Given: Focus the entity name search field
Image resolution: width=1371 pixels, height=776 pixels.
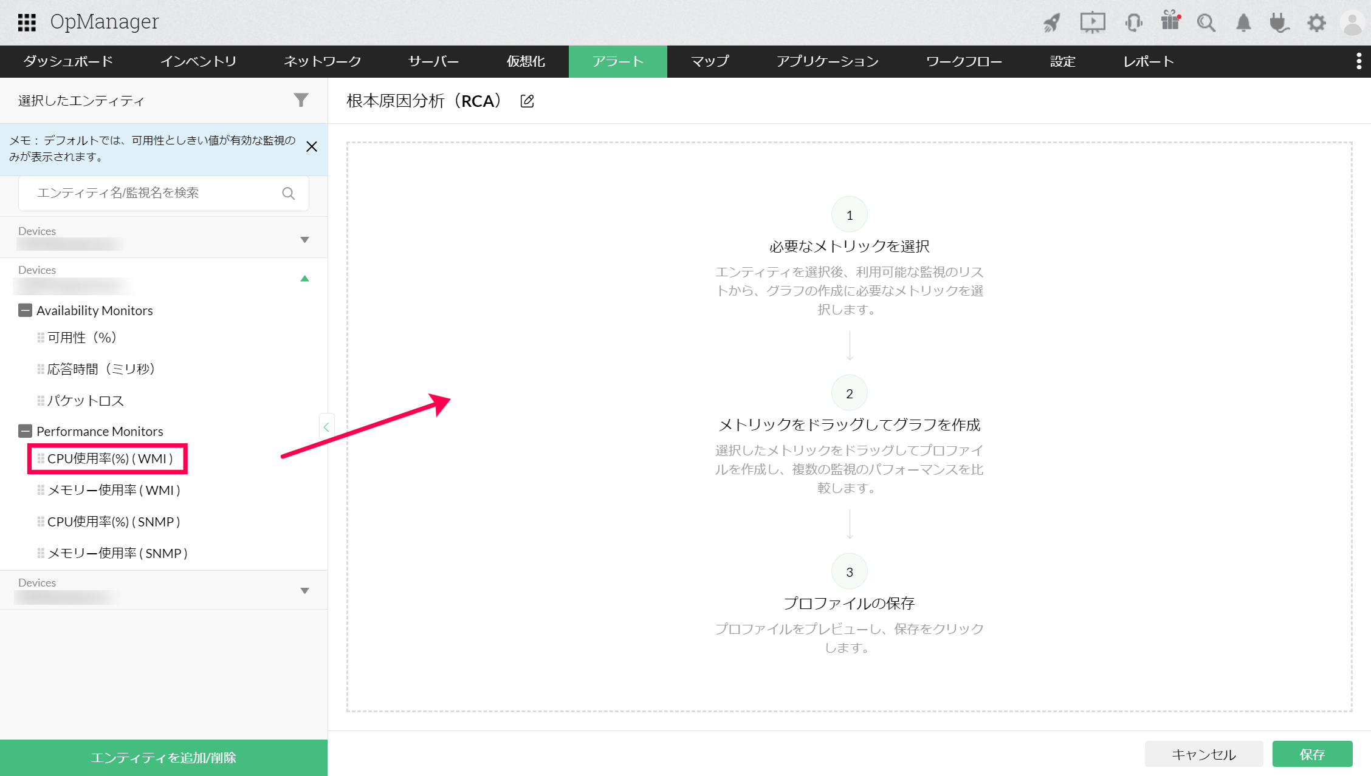Looking at the screenshot, I should [152, 193].
